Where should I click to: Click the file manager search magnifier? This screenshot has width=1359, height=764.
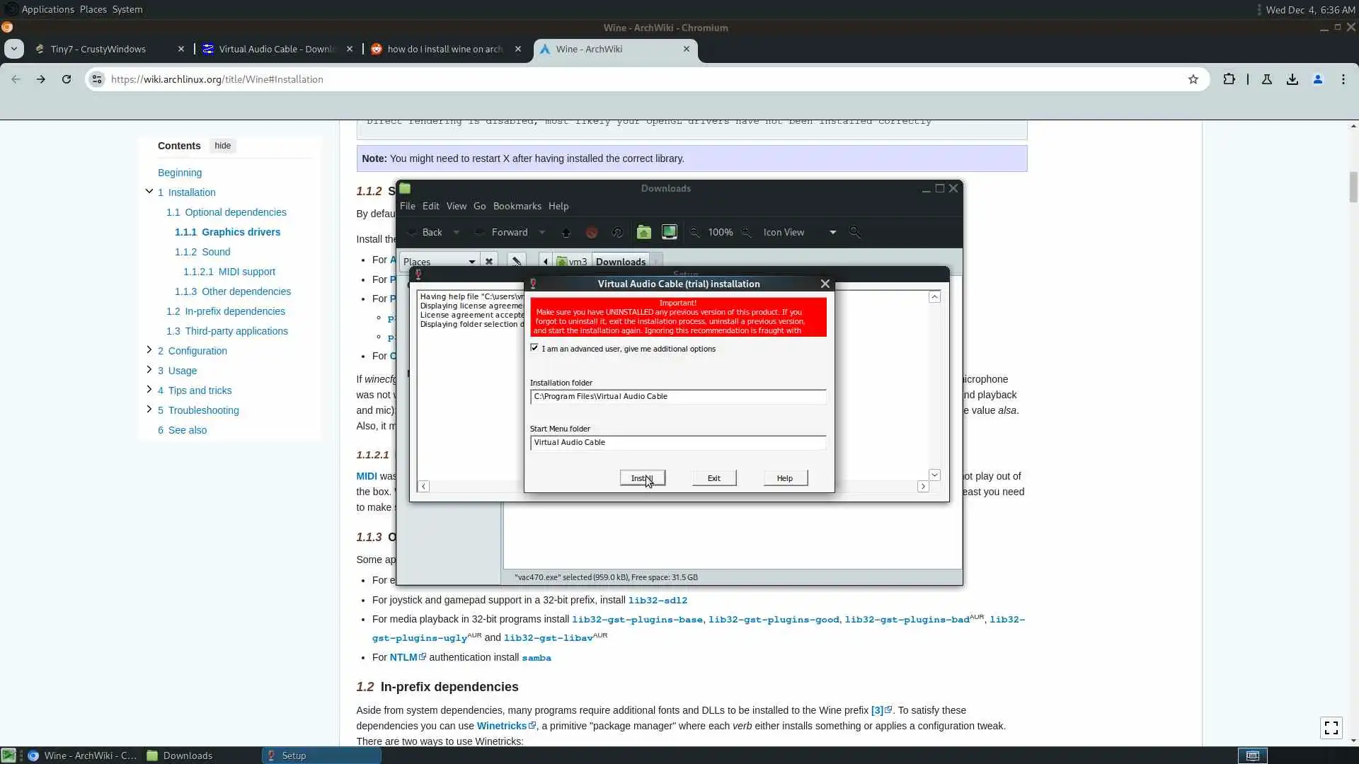[855, 232]
